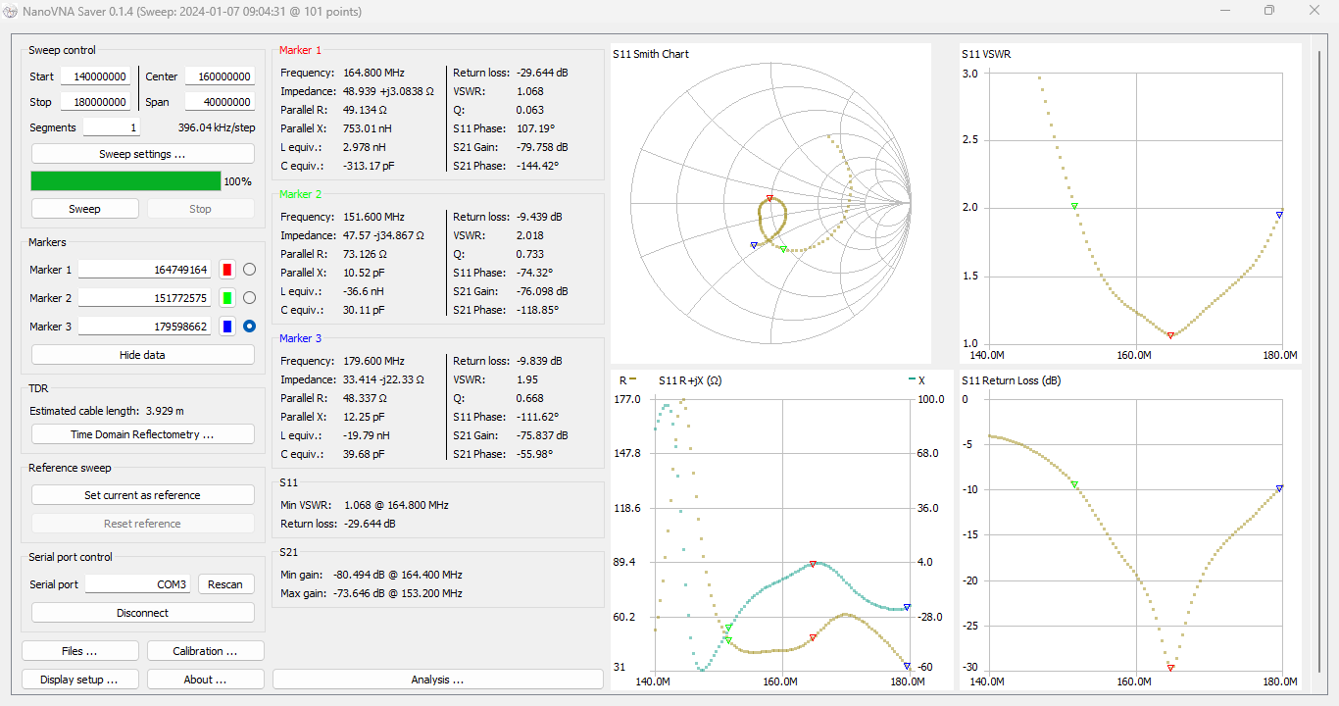Click the NanoVNA Saver title bar app icon
This screenshot has width=1339, height=706.
click(11, 12)
